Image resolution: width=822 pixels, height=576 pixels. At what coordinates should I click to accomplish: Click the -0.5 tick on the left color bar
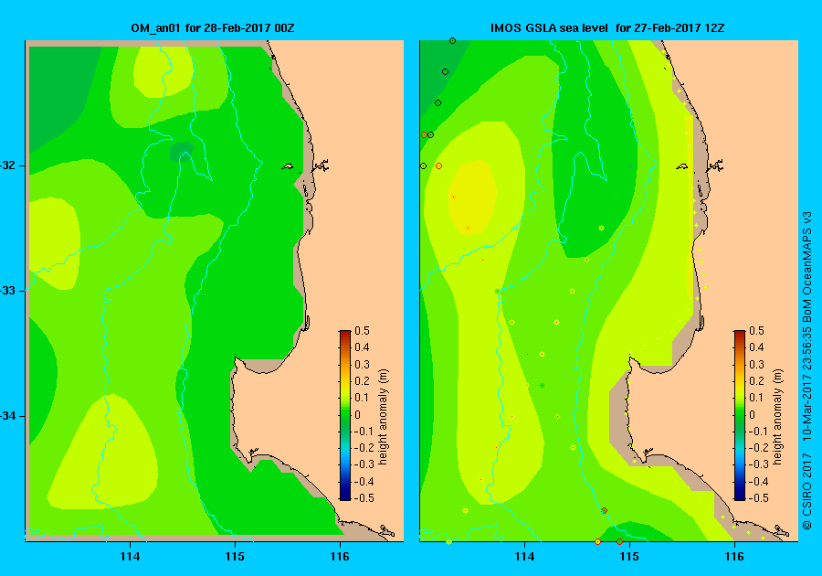click(x=364, y=498)
